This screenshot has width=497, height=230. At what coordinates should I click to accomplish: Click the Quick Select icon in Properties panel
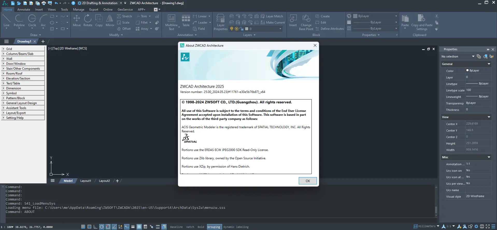click(x=491, y=56)
